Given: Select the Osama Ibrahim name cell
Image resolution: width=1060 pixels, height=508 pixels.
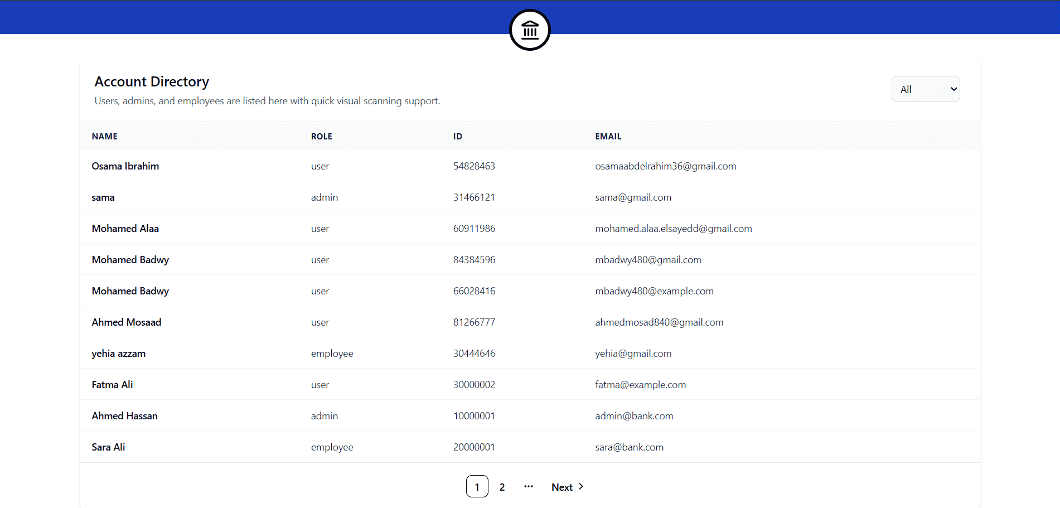Looking at the screenshot, I should click(125, 166).
